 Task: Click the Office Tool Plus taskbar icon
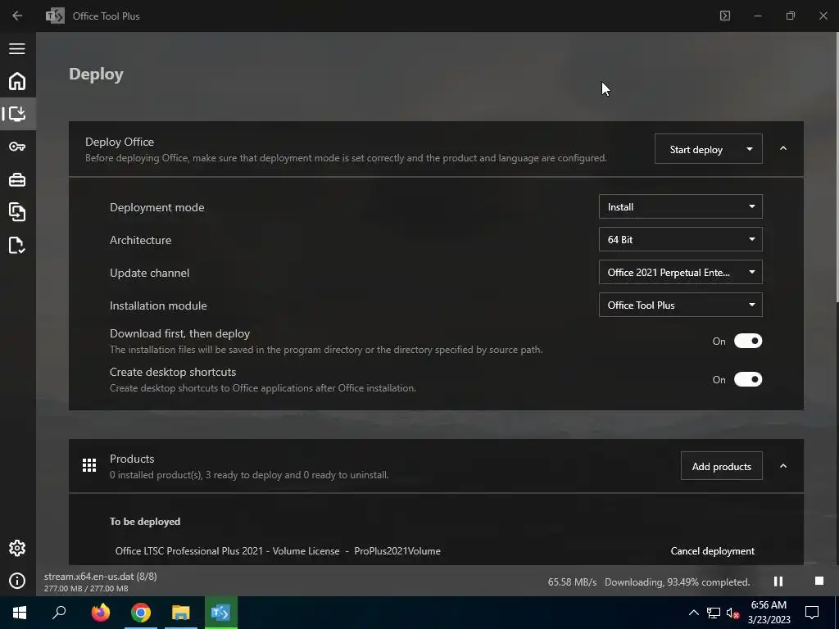tap(221, 613)
